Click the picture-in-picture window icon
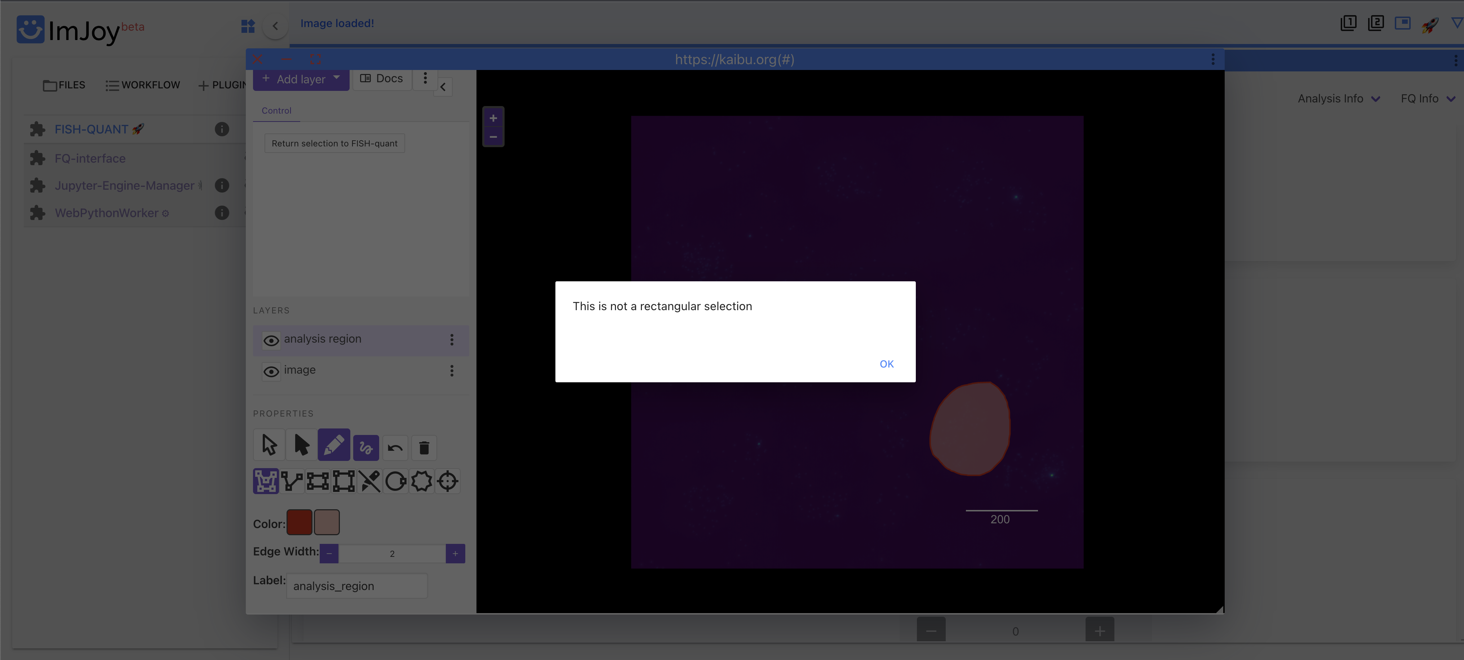Viewport: 1464px width, 660px height. pos(1403,23)
